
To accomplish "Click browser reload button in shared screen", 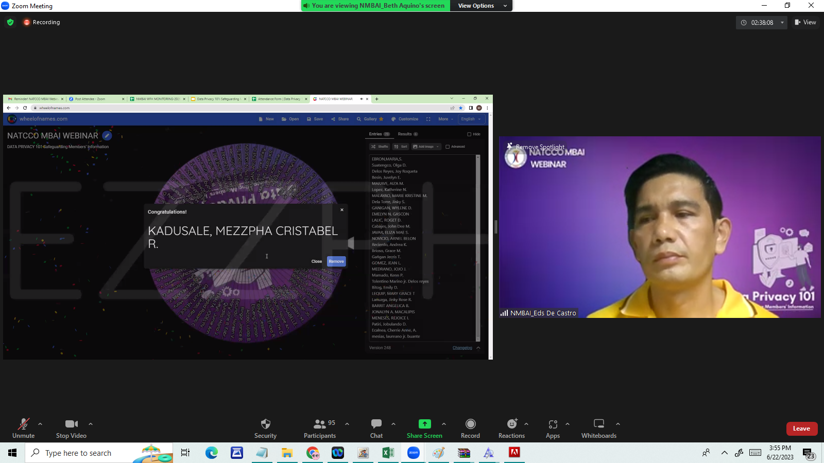I will click(x=25, y=108).
